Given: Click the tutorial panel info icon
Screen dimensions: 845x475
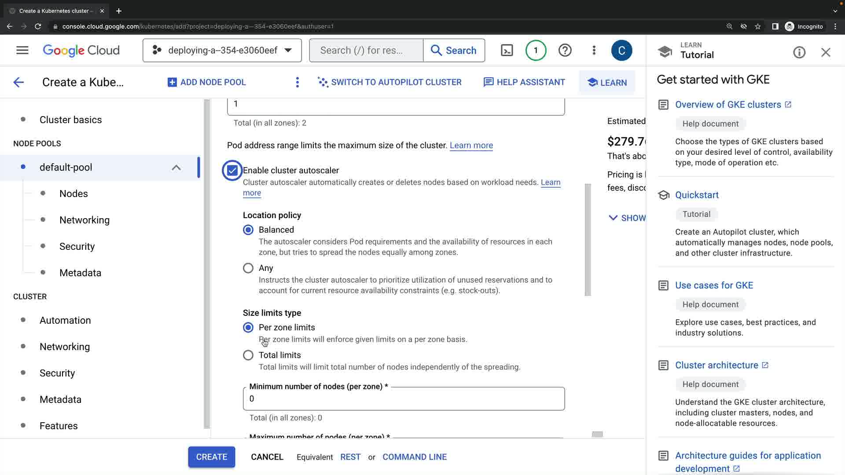Looking at the screenshot, I should click(x=799, y=53).
